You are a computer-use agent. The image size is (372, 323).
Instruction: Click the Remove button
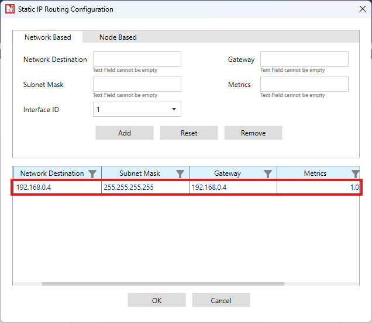(x=253, y=133)
